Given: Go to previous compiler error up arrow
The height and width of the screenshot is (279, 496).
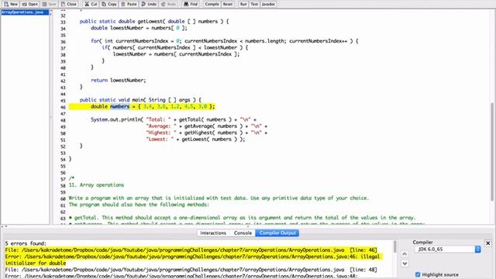Looking at the screenshot, I should coord(405,254).
